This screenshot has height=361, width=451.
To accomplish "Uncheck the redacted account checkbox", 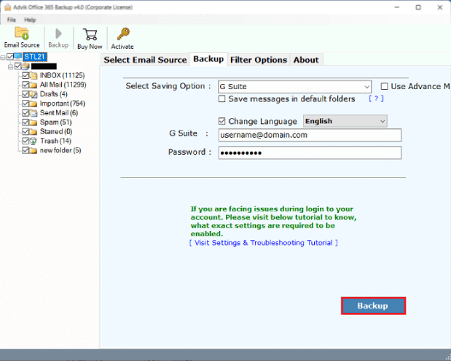I will [x=17, y=66].
